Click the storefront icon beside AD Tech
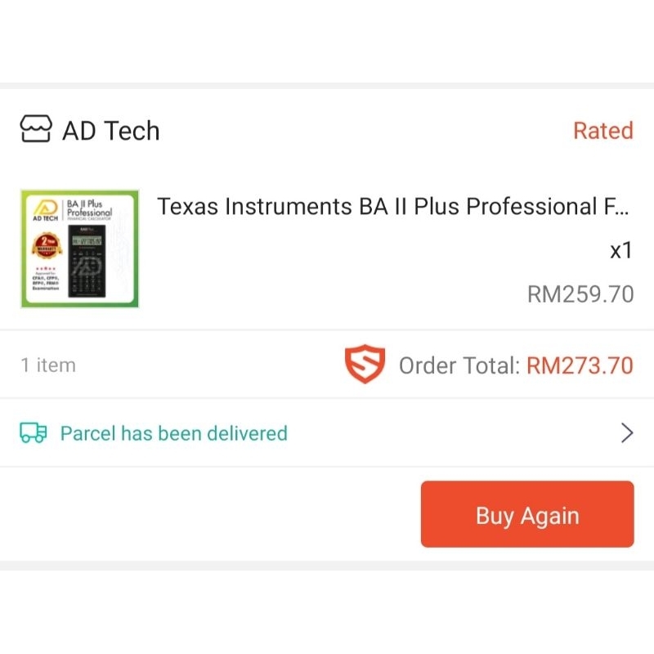 coord(35,130)
